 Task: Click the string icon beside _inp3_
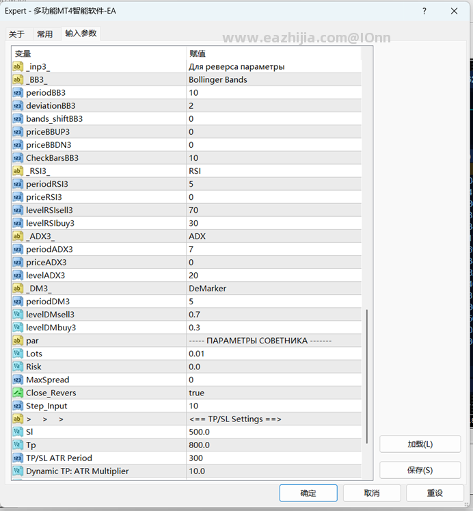pos(18,66)
